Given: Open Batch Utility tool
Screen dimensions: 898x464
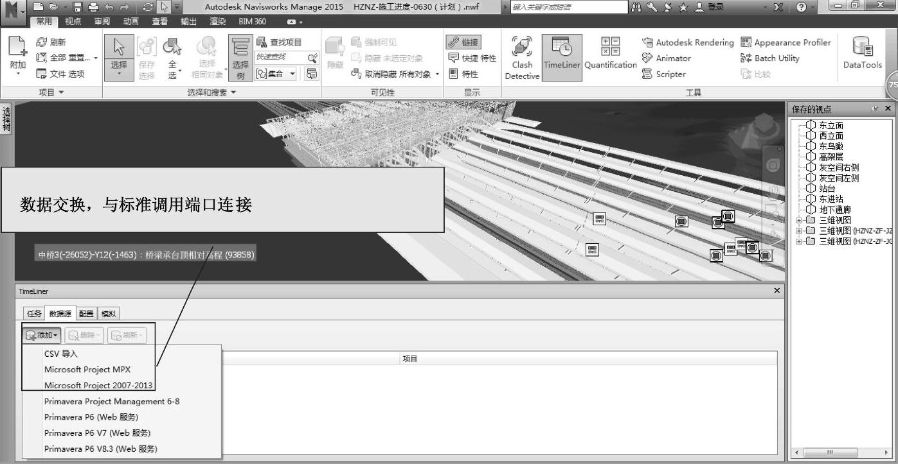Looking at the screenshot, I should coord(770,58).
